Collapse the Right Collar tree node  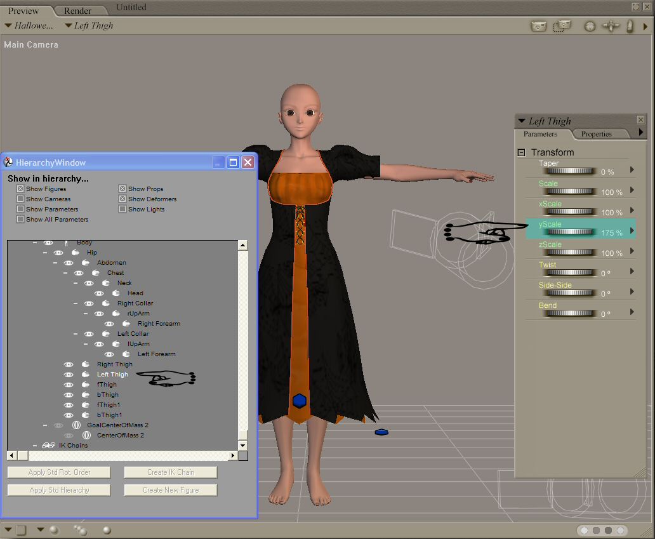[x=75, y=303]
